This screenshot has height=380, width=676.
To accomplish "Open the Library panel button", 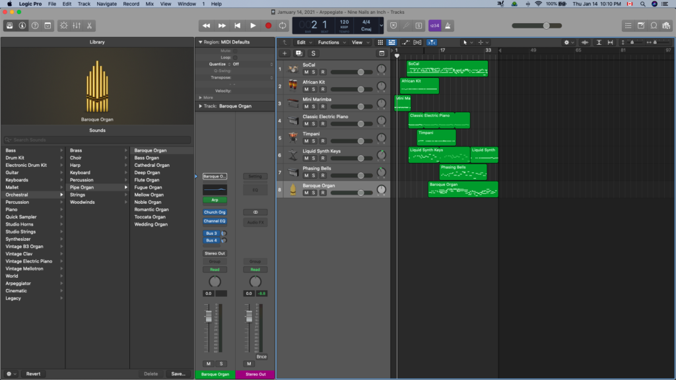I will click(x=9, y=26).
